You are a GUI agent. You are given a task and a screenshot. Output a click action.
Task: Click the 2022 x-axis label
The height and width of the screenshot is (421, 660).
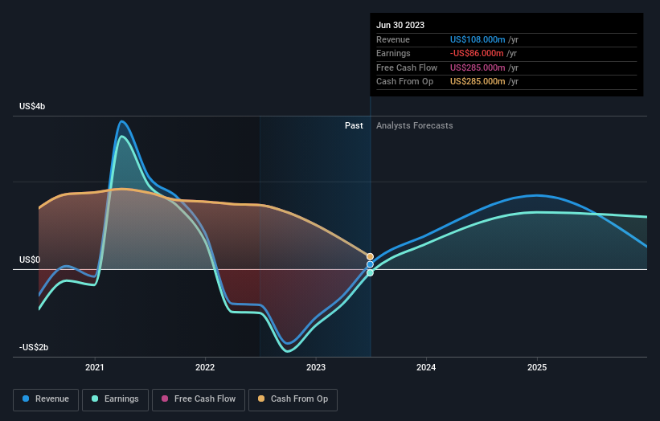click(205, 368)
